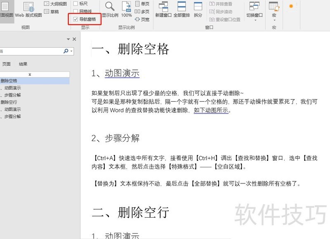Open navigation pane options dropdown arrow
330x239 pixels.
point(68,39)
